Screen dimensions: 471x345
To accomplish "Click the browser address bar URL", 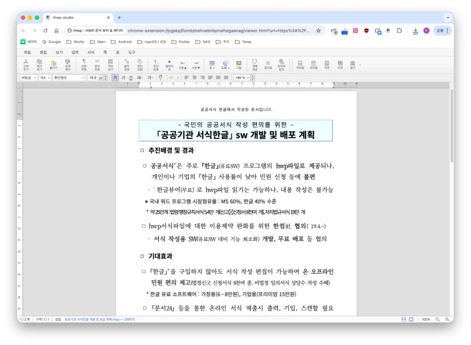I will [x=218, y=31].
